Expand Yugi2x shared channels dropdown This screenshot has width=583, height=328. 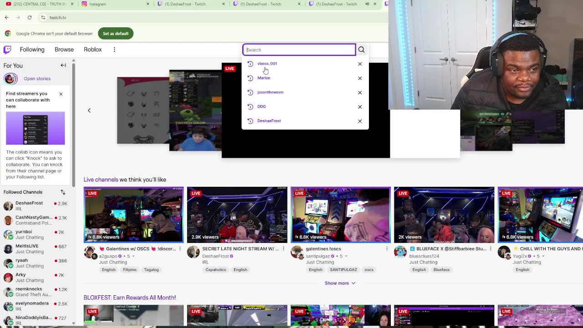(x=544, y=256)
